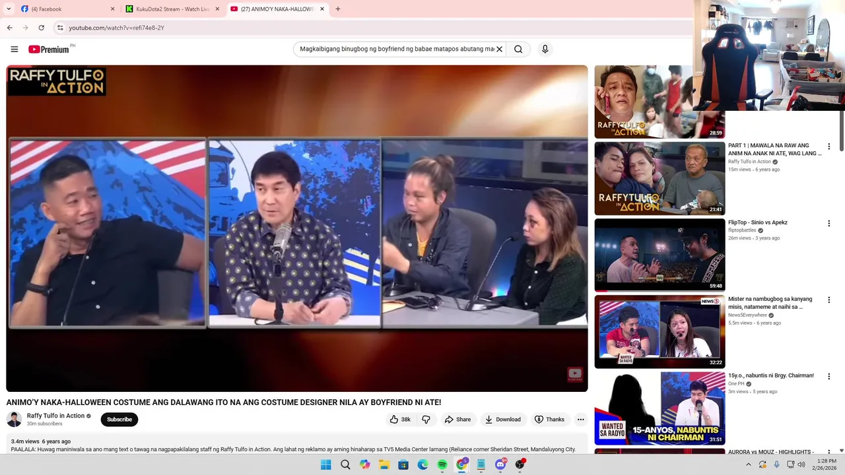Open options menu for FlipTop Sinio vs Apekz
The width and height of the screenshot is (845, 475).
coord(829,224)
